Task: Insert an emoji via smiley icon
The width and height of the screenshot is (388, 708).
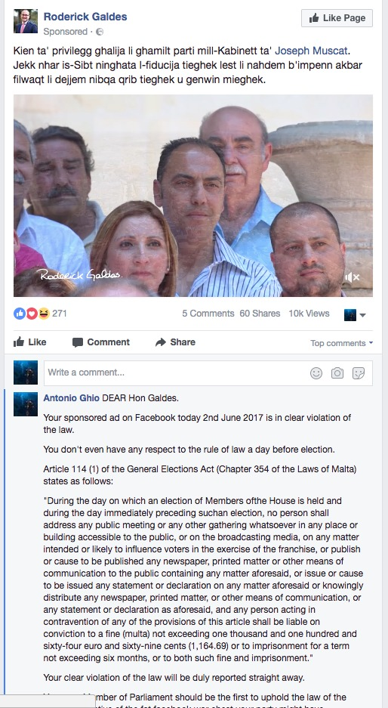Action: tap(316, 373)
